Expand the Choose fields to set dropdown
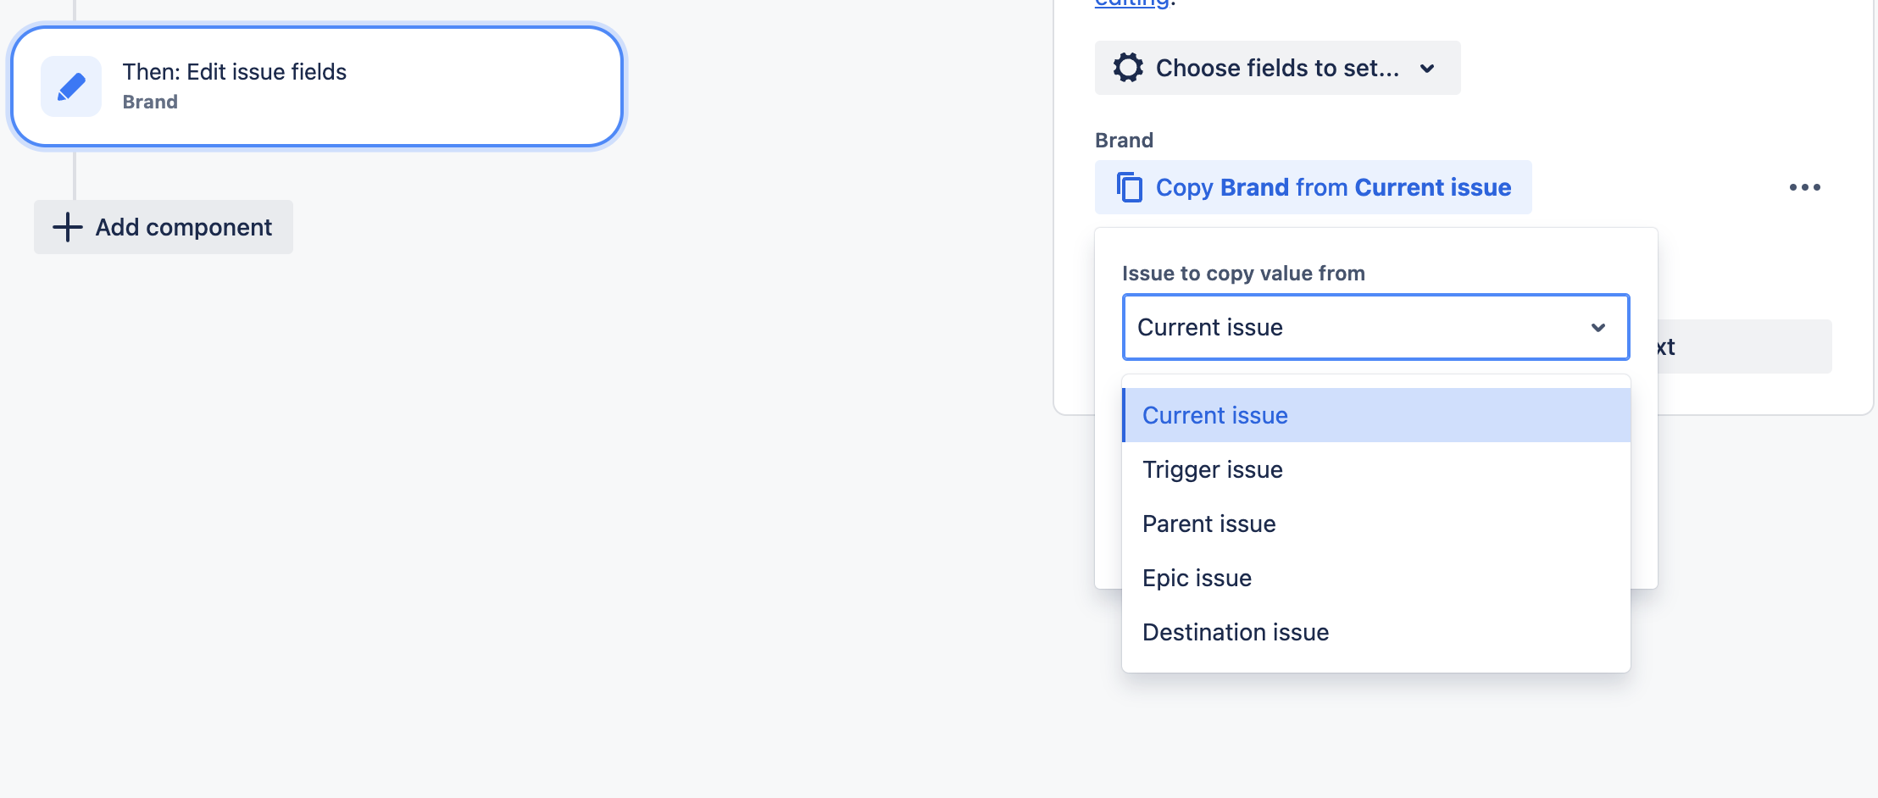The image size is (1878, 798). (1276, 68)
